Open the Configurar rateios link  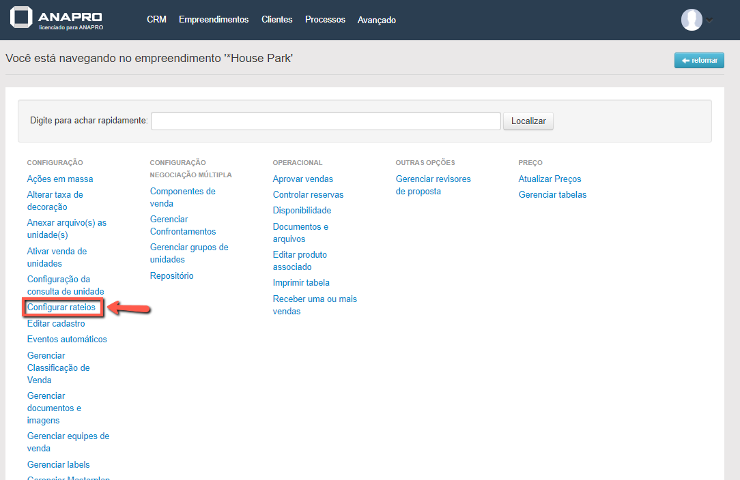click(61, 307)
